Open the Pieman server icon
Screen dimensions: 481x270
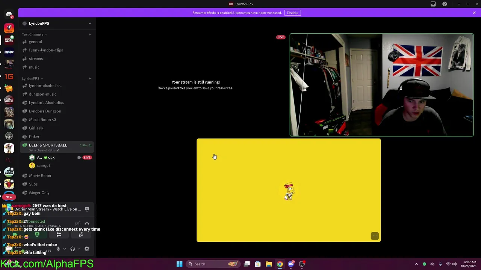[x=9, y=52]
